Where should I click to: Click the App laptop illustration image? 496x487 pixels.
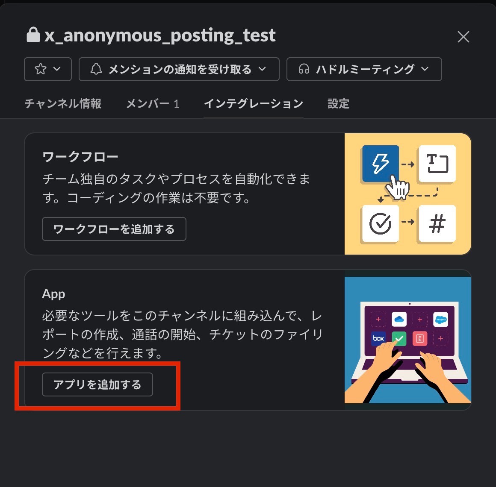pyautogui.click(x=408, y=340)
